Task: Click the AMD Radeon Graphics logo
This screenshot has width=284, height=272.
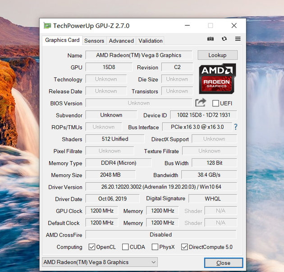Action: 217,79
